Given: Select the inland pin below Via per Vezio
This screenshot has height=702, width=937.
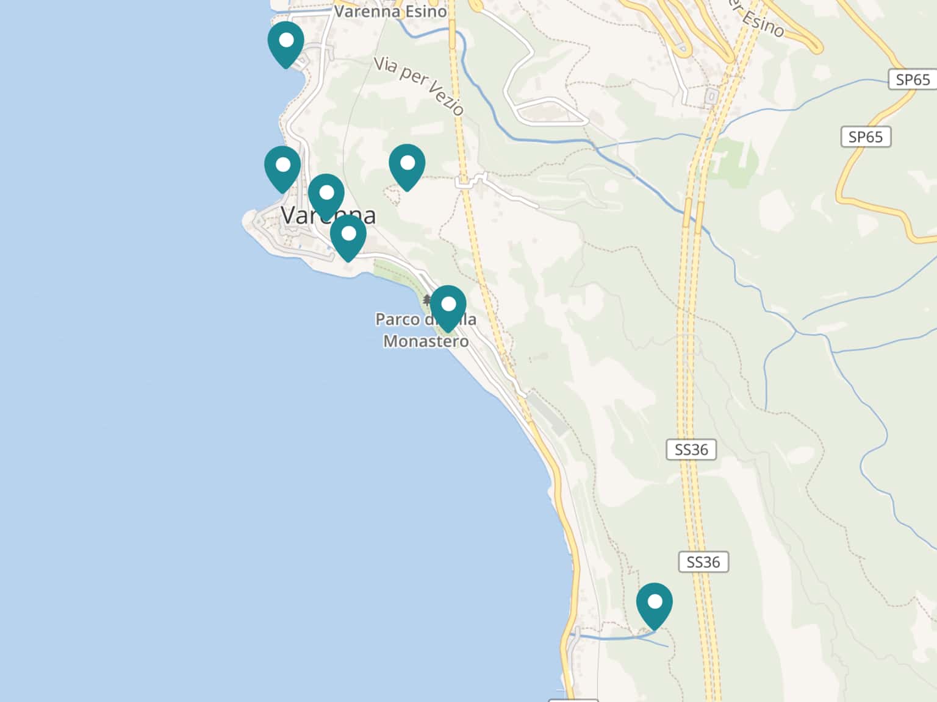Looking at the screenshot, I should tap(407, 167).
